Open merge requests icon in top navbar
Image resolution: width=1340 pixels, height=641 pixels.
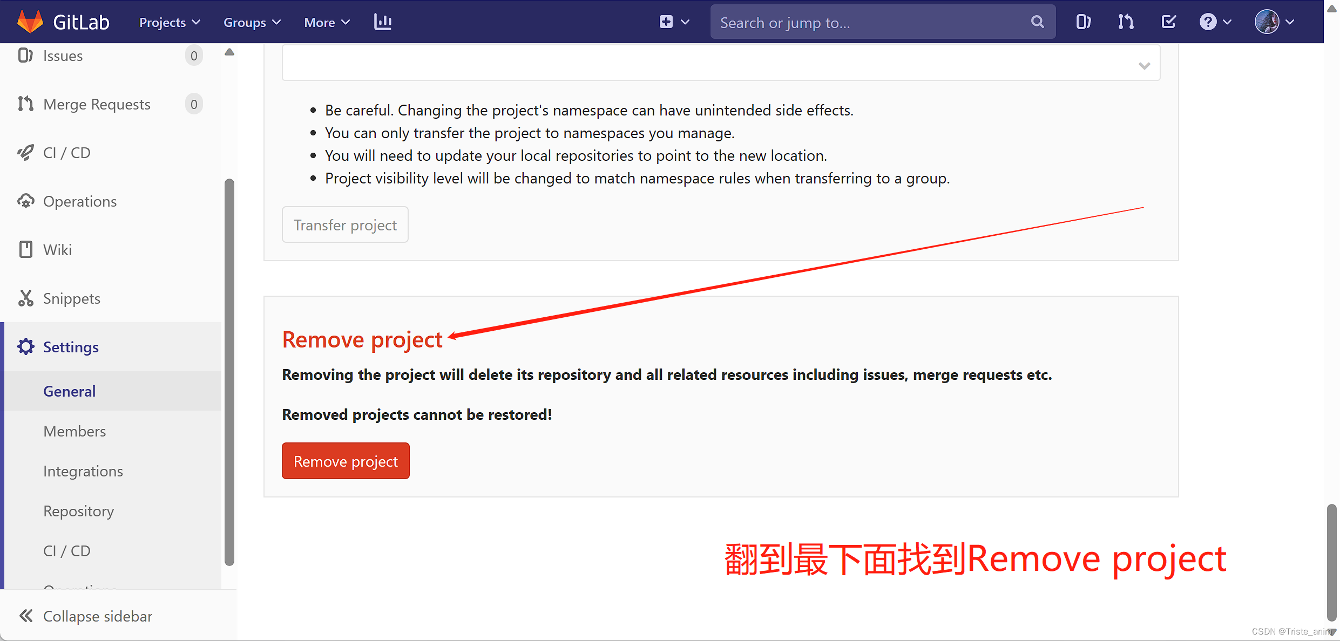1126,22
